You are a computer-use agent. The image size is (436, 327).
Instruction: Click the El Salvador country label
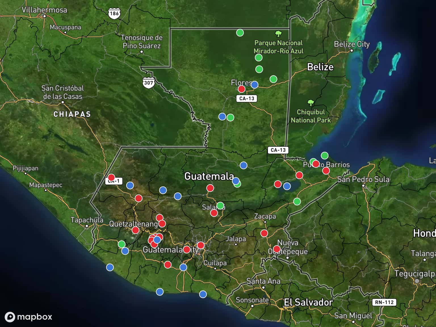tap(308, 302)
